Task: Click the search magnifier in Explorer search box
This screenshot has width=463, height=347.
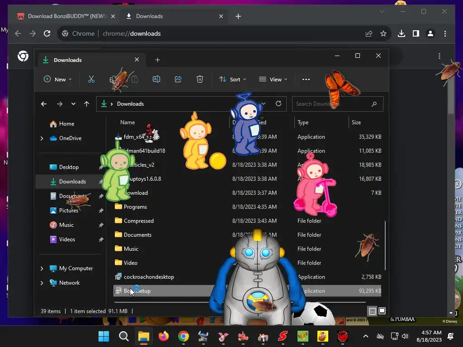Action: [374, 104]
